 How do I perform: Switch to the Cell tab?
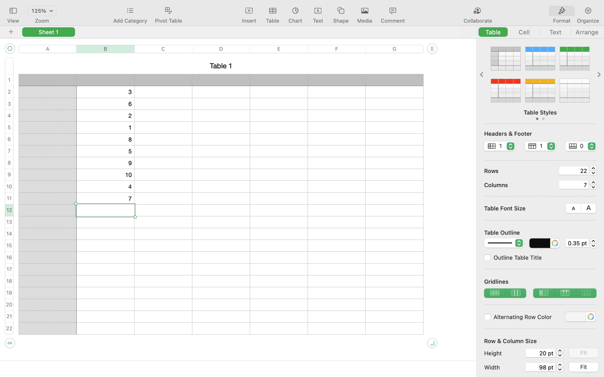point(524,32)
